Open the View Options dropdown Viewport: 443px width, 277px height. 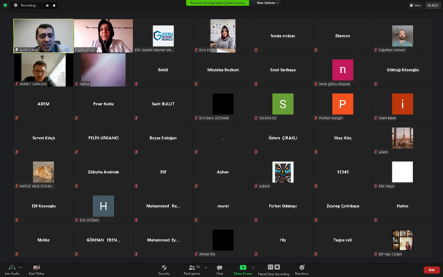click(x=267, y=3)
